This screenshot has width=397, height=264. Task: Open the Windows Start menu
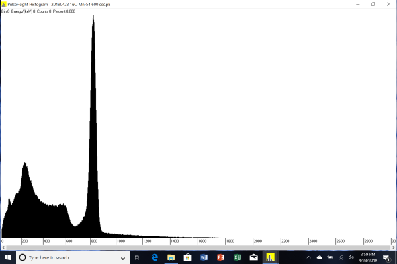coord(7,257)
